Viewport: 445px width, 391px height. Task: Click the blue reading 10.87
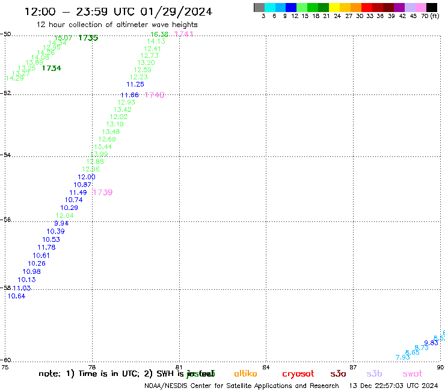tap(82, 185)
